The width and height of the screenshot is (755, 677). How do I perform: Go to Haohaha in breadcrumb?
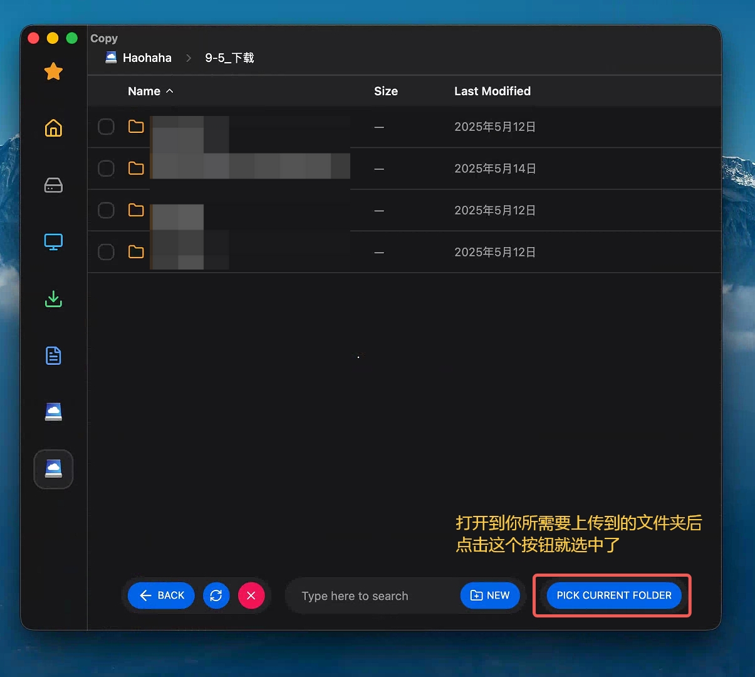click(x=147, y=58)
